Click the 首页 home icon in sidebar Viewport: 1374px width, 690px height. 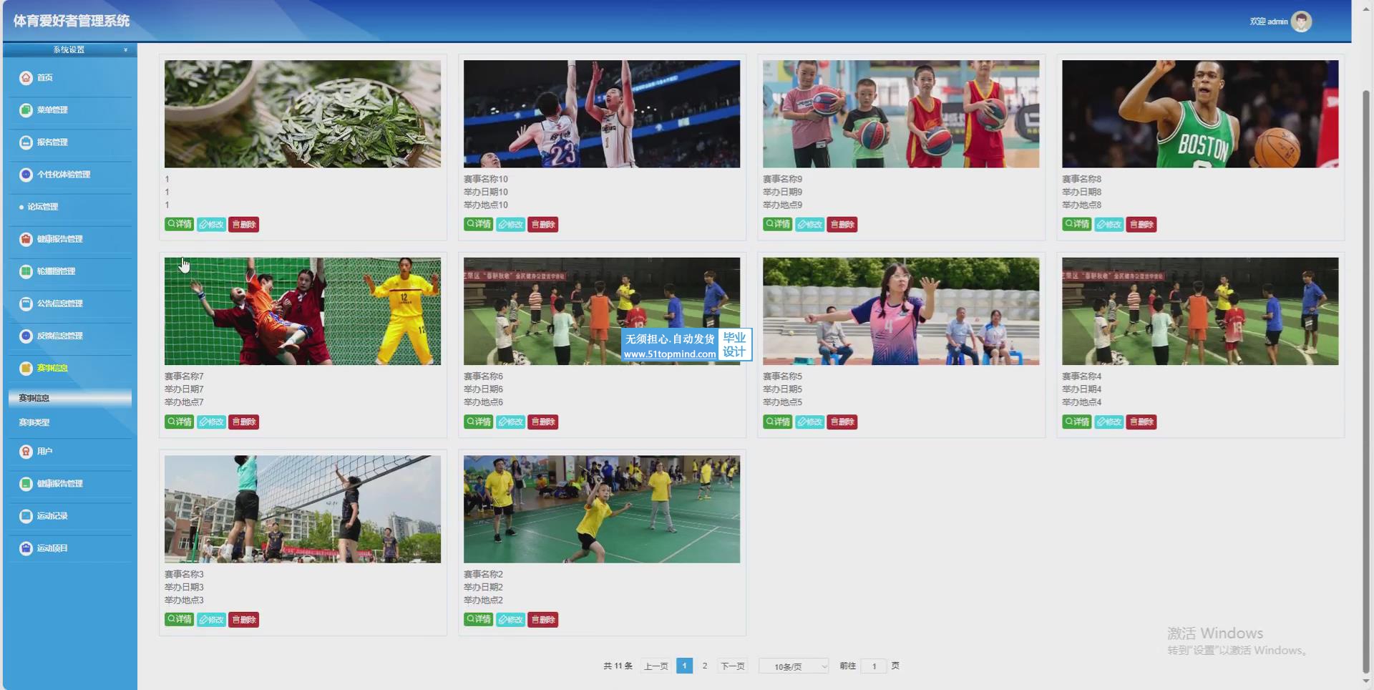(x=26, y=77)
